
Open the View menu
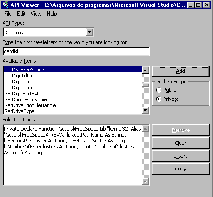tap(36, 14)
